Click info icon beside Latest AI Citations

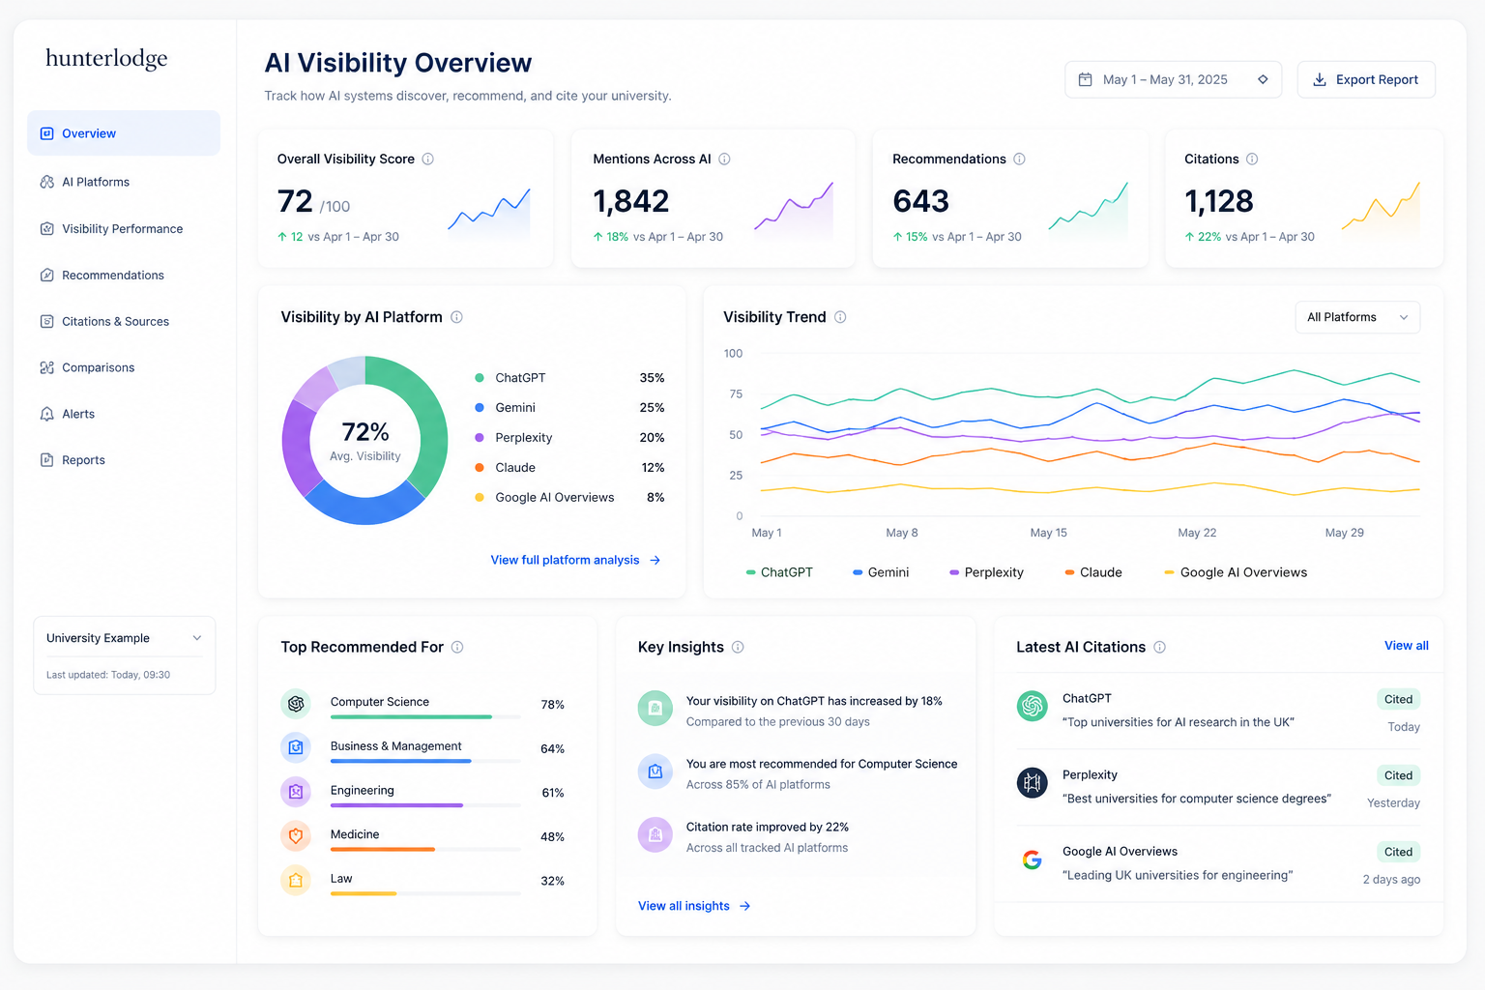tap(1159, 647)
